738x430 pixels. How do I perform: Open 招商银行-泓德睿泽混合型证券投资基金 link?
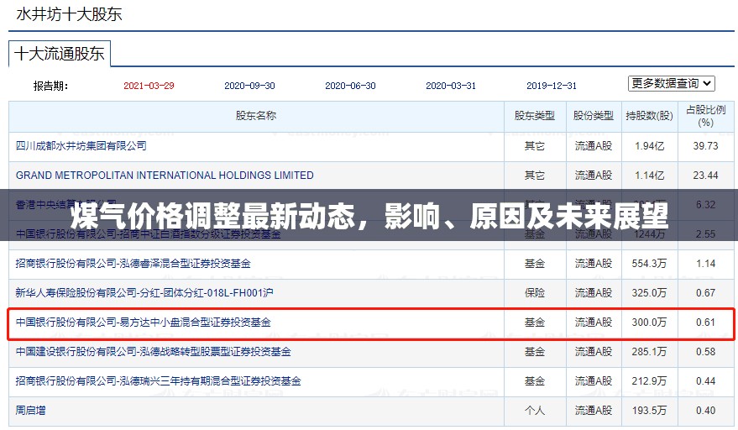tap(133, 263)
